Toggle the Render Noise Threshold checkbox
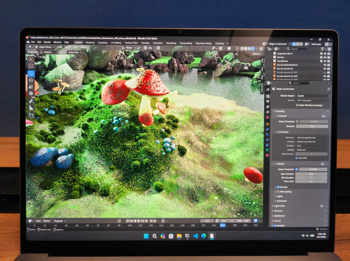Screen dimensions: 350x261 click(297, 170)
